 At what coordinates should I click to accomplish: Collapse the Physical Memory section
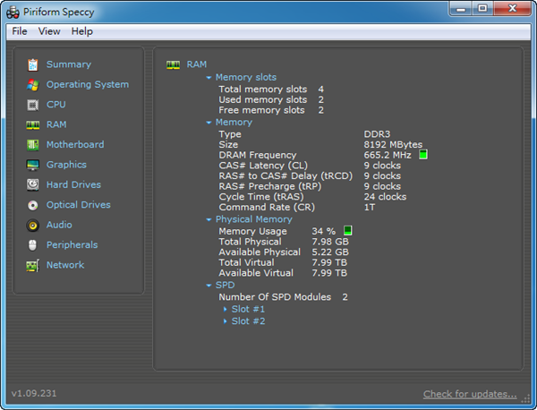coord(209,219)
